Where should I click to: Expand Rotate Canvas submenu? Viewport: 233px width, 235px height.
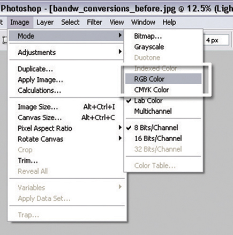click(x=66, y=139)
